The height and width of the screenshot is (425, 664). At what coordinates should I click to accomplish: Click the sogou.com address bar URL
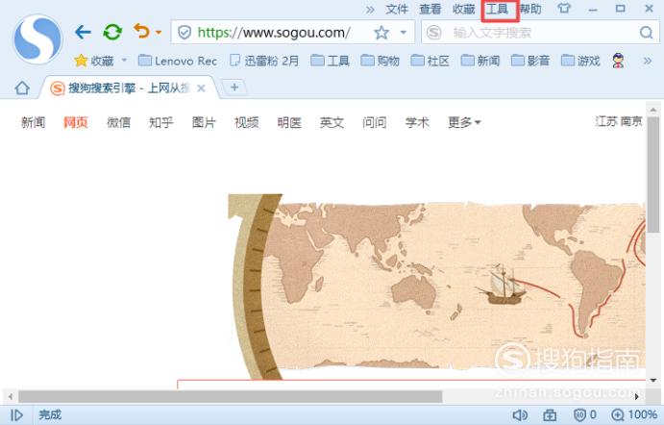point(274,32)
